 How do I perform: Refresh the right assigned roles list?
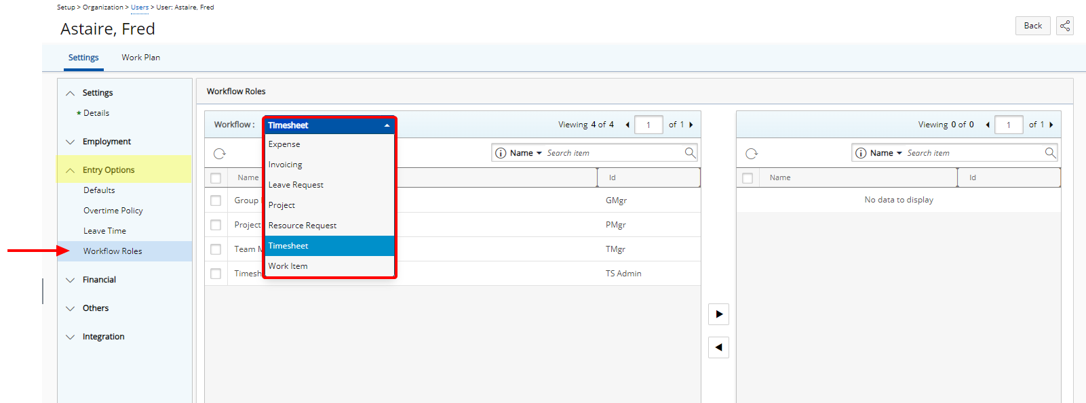752,154
